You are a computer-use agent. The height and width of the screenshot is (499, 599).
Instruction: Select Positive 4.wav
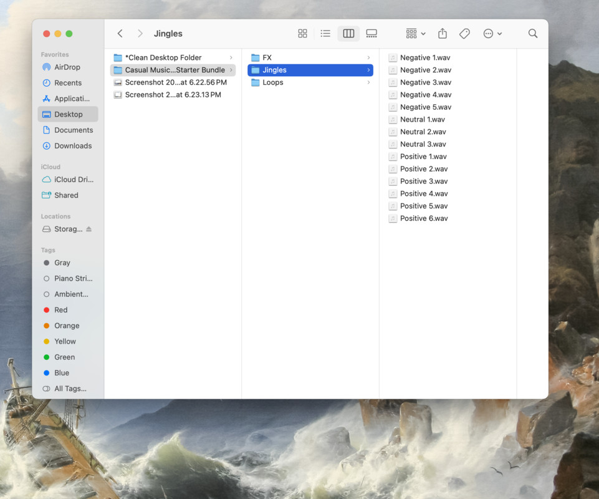448,193
